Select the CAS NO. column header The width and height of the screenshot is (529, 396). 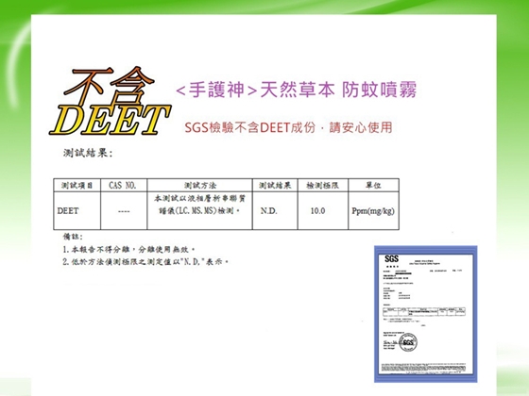[124, 185]
